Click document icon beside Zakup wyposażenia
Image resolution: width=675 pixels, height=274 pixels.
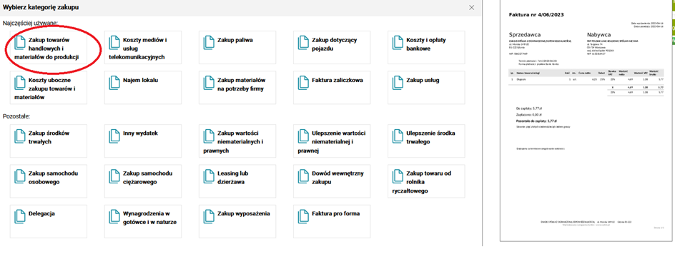210,216
